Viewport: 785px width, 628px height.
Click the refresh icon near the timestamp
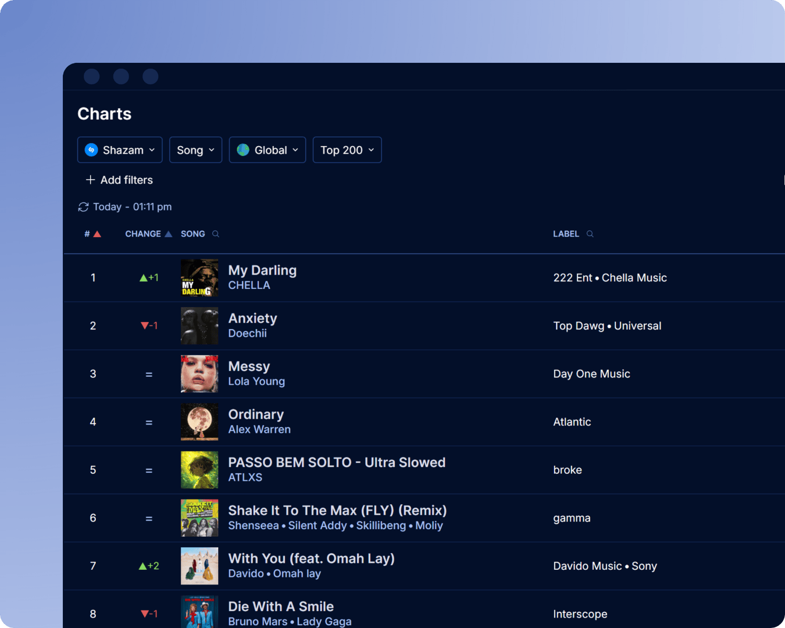(83, 207)
